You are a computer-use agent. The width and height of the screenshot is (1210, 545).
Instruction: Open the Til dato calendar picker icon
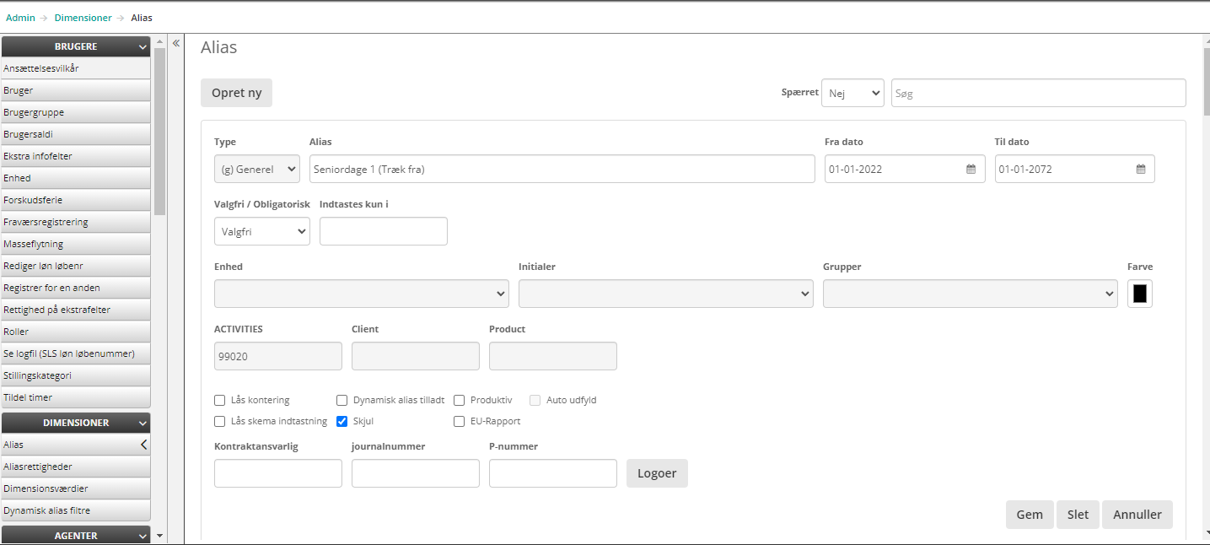tap(1141, 169)
